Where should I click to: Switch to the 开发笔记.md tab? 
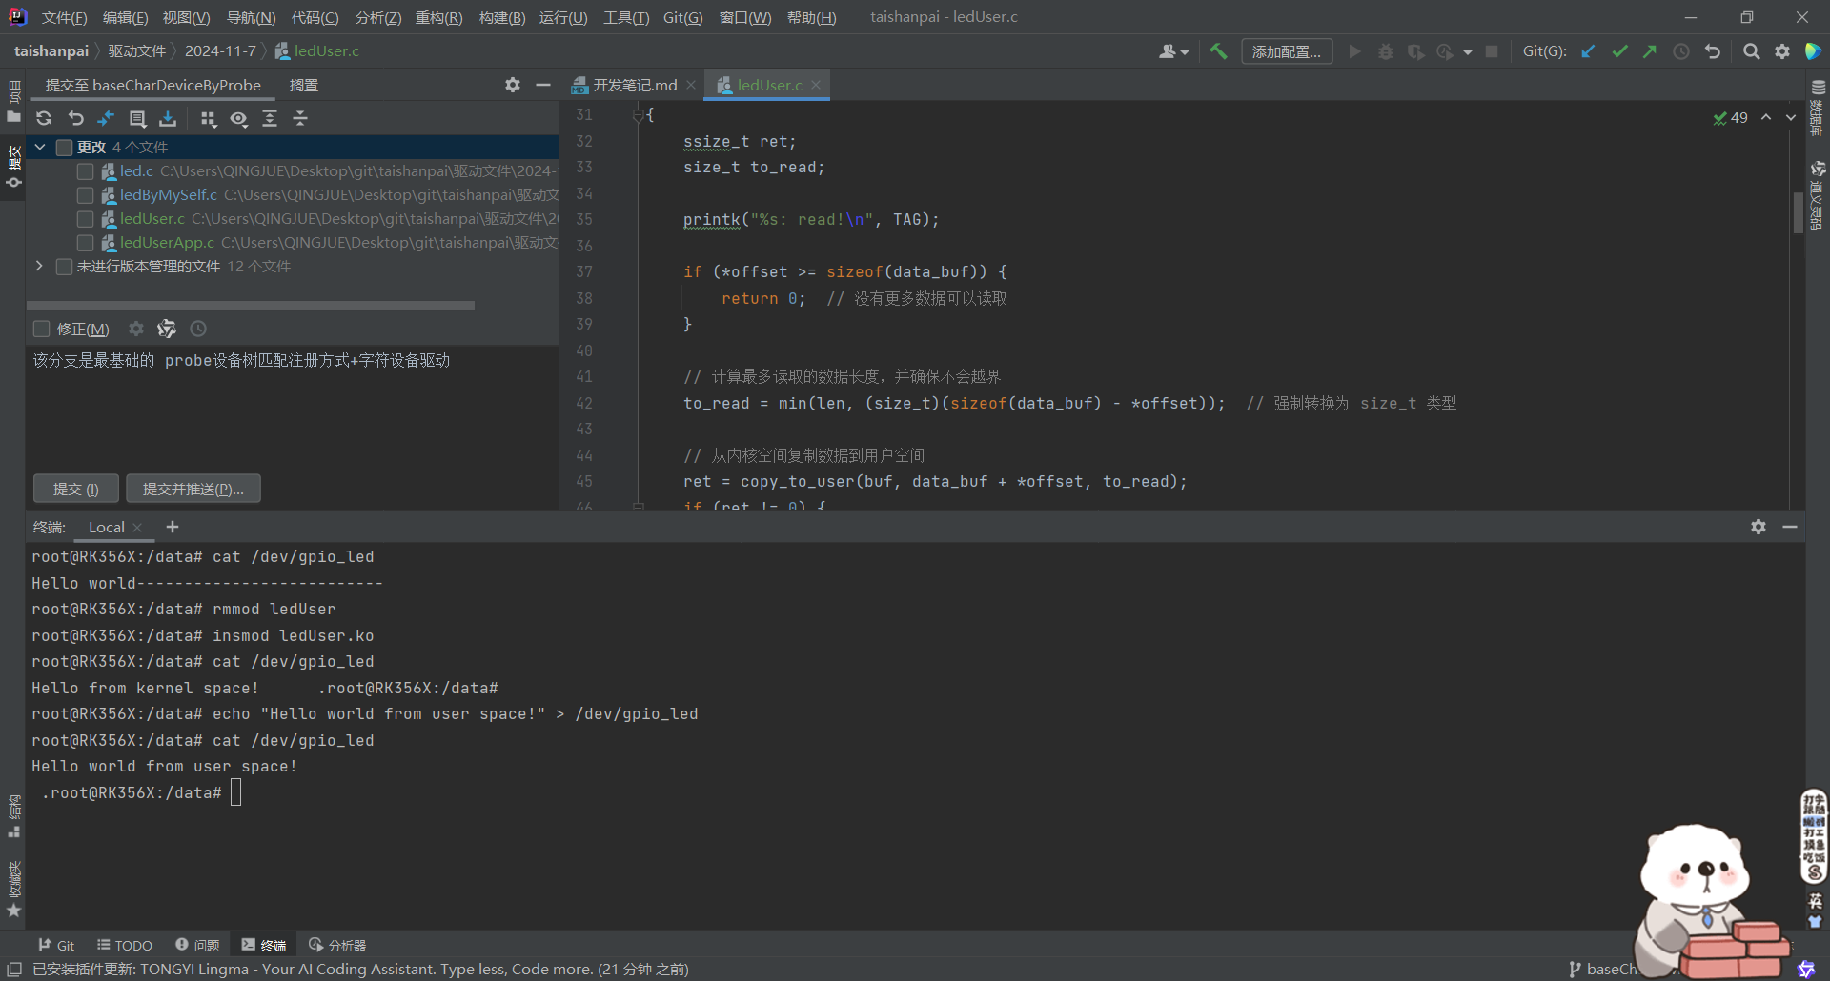coord(634,85)
